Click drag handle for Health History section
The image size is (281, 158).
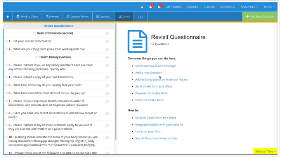pos(108,57)
